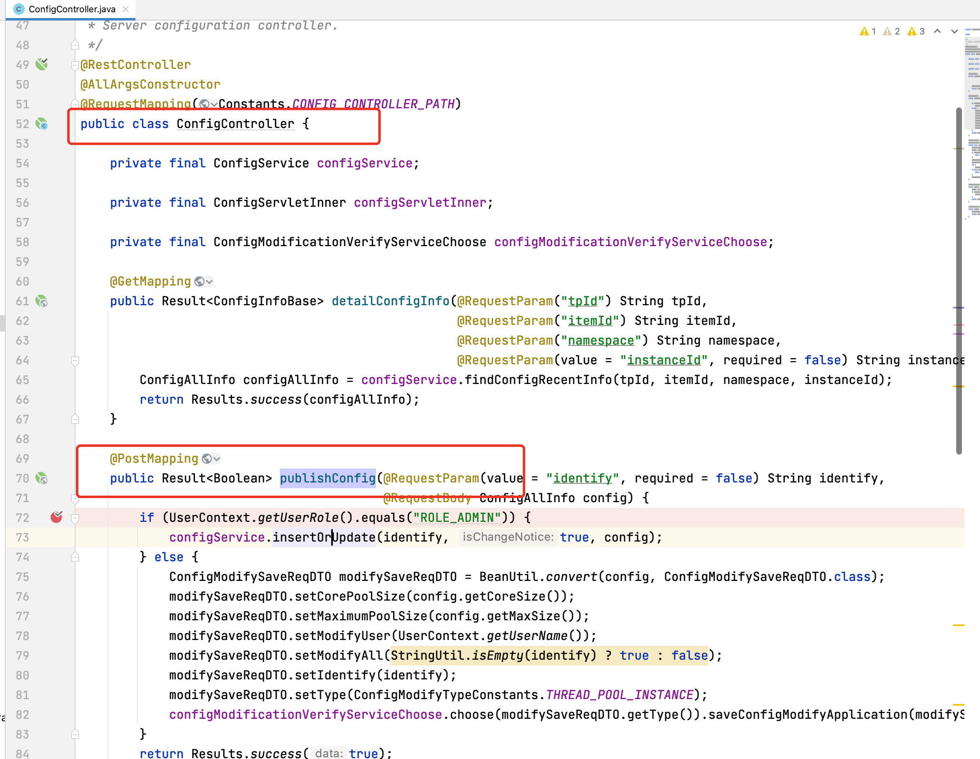
Task: Open the globe URL icon beside @RequestMapping
Action: pos(208,105)
